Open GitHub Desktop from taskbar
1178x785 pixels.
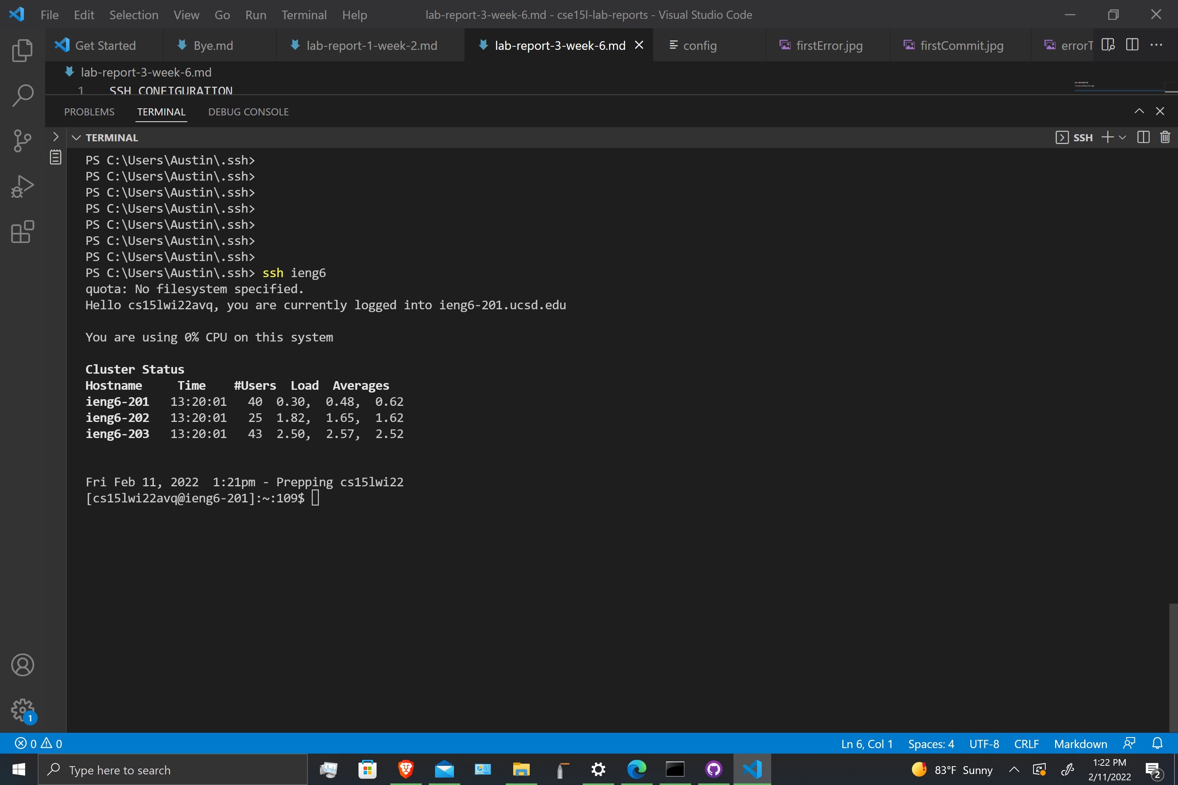tap(714, 769)
